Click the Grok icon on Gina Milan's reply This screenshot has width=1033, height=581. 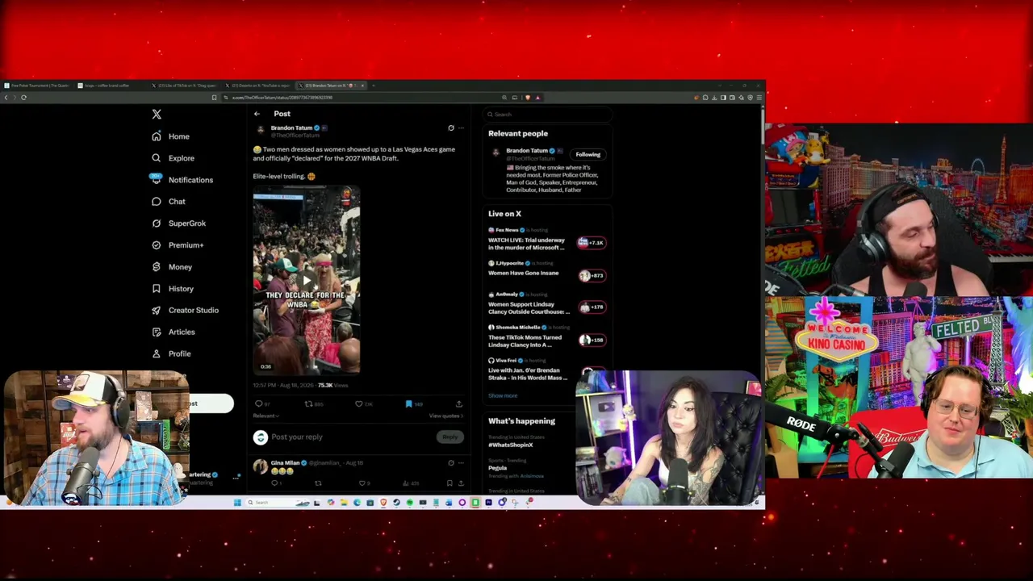click(x=451, y=463)
